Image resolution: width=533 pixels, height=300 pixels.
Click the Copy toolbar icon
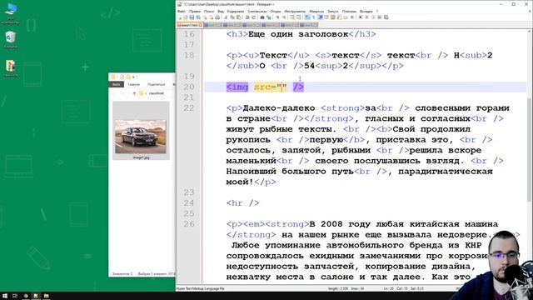pos(232,17)
